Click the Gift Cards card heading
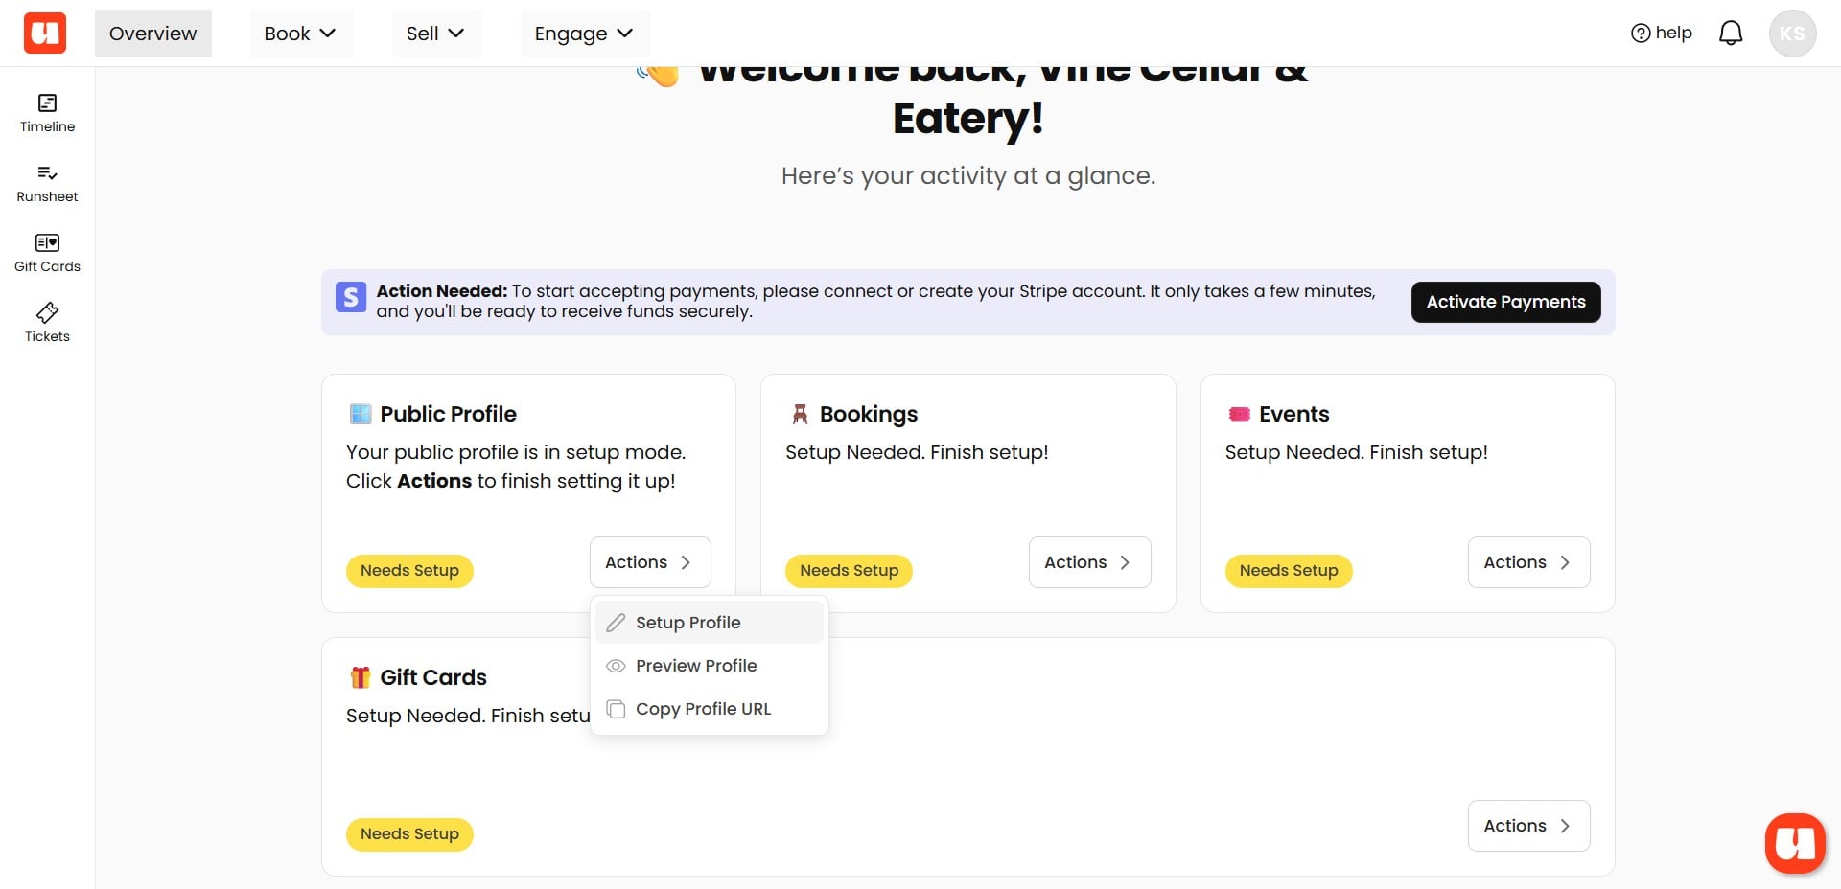1841x889 pixels. (x=433, y=677)
